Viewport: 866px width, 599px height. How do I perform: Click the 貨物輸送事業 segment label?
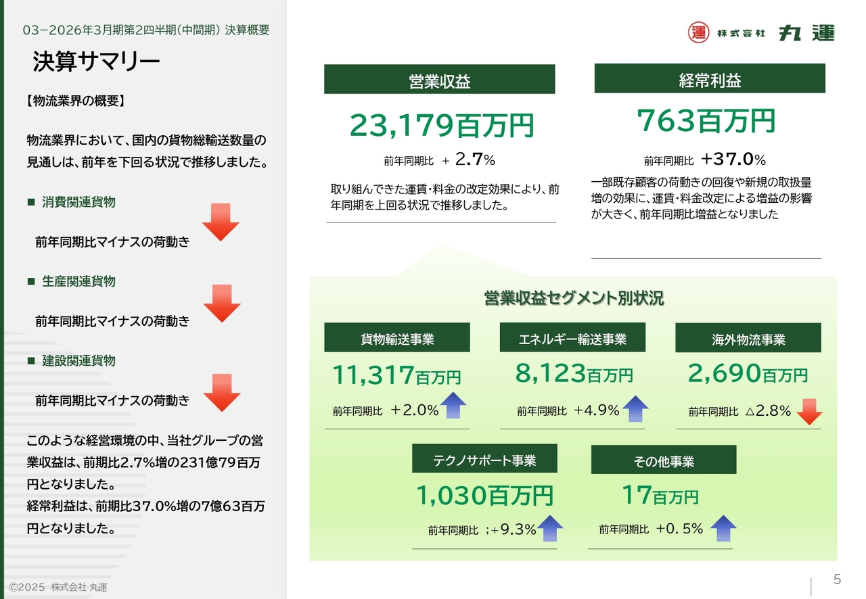397,338
